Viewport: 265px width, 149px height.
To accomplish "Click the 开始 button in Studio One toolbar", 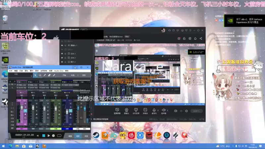I will point(64,75).
